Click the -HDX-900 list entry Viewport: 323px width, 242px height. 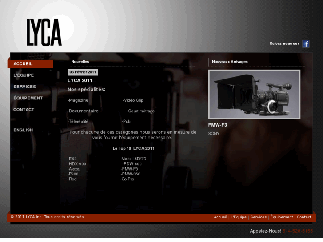point(77,164)
